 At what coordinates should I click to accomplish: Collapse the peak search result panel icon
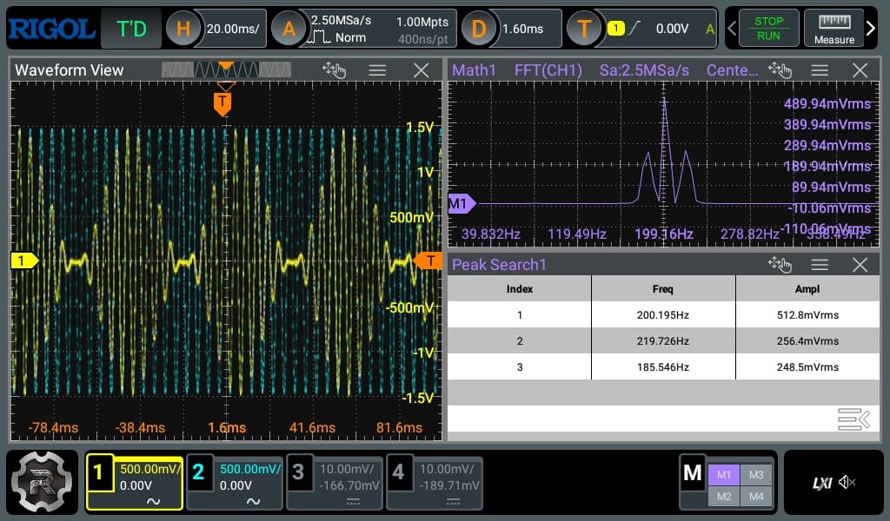(x=853, y=419)
